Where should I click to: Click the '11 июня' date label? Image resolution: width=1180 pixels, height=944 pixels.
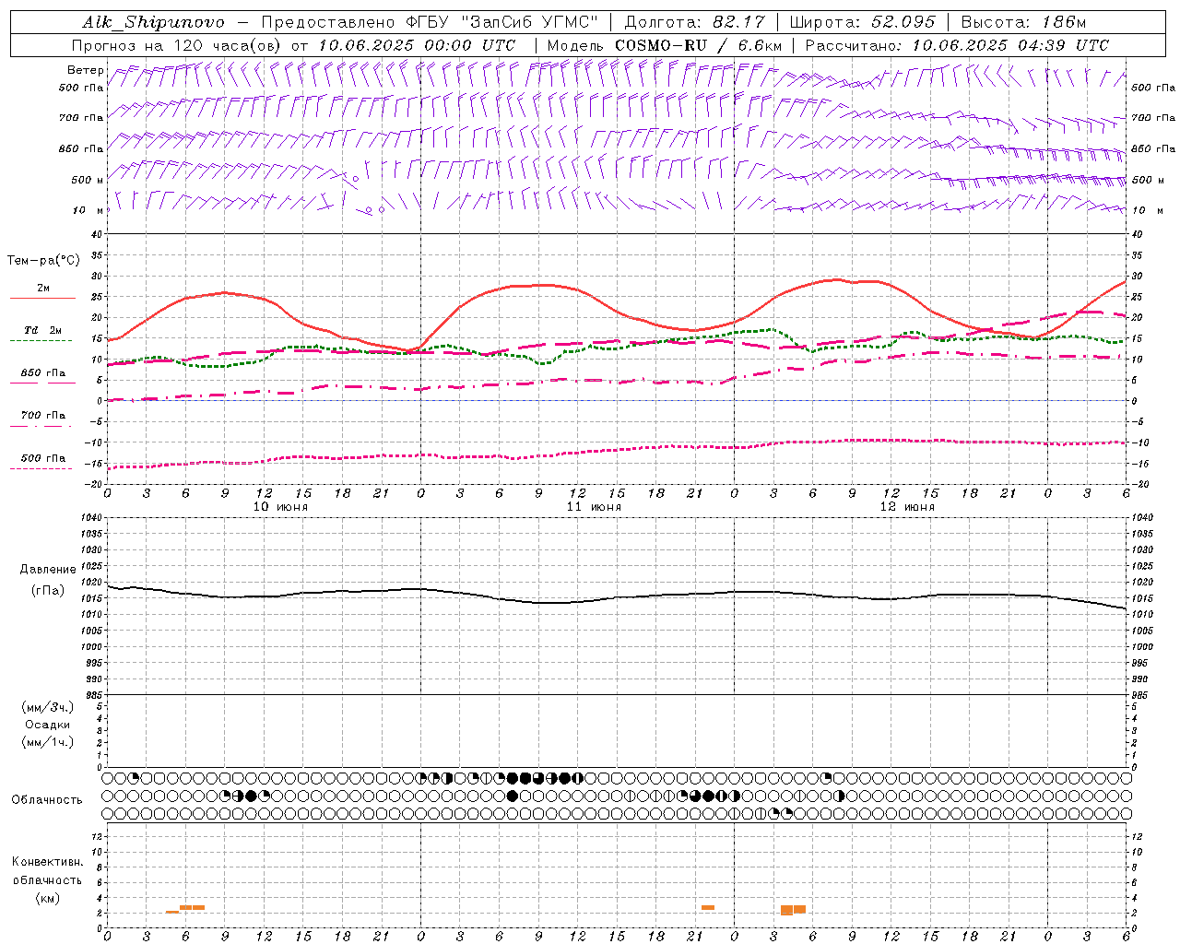594,507
